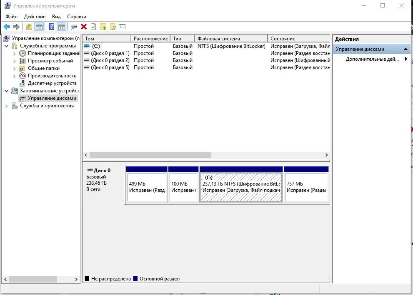The height and width of the screenshot is (295, 413).
Task: Expand the Планировщик заданий tree node
Action: [15, 53]
